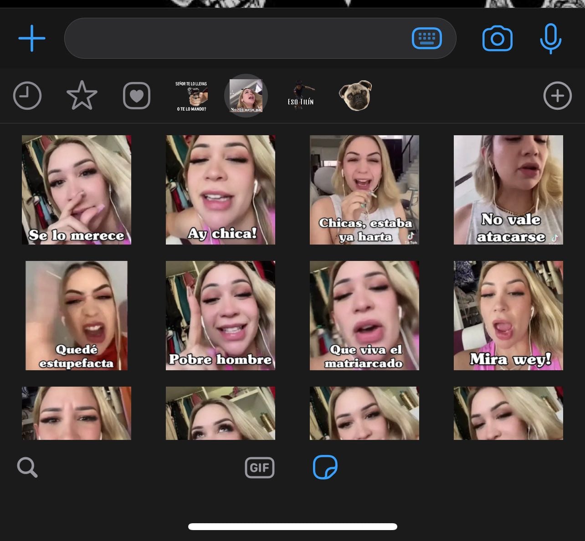Choose the 'Pobre hombre' sticker

[221, 316]
